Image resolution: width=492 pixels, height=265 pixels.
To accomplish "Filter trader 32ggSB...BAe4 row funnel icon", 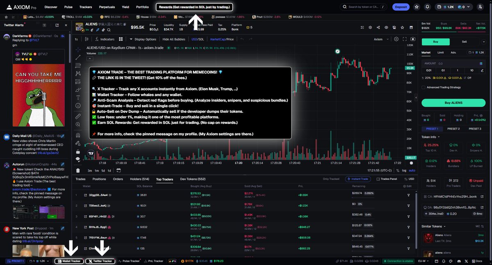I will click(408, 195).
